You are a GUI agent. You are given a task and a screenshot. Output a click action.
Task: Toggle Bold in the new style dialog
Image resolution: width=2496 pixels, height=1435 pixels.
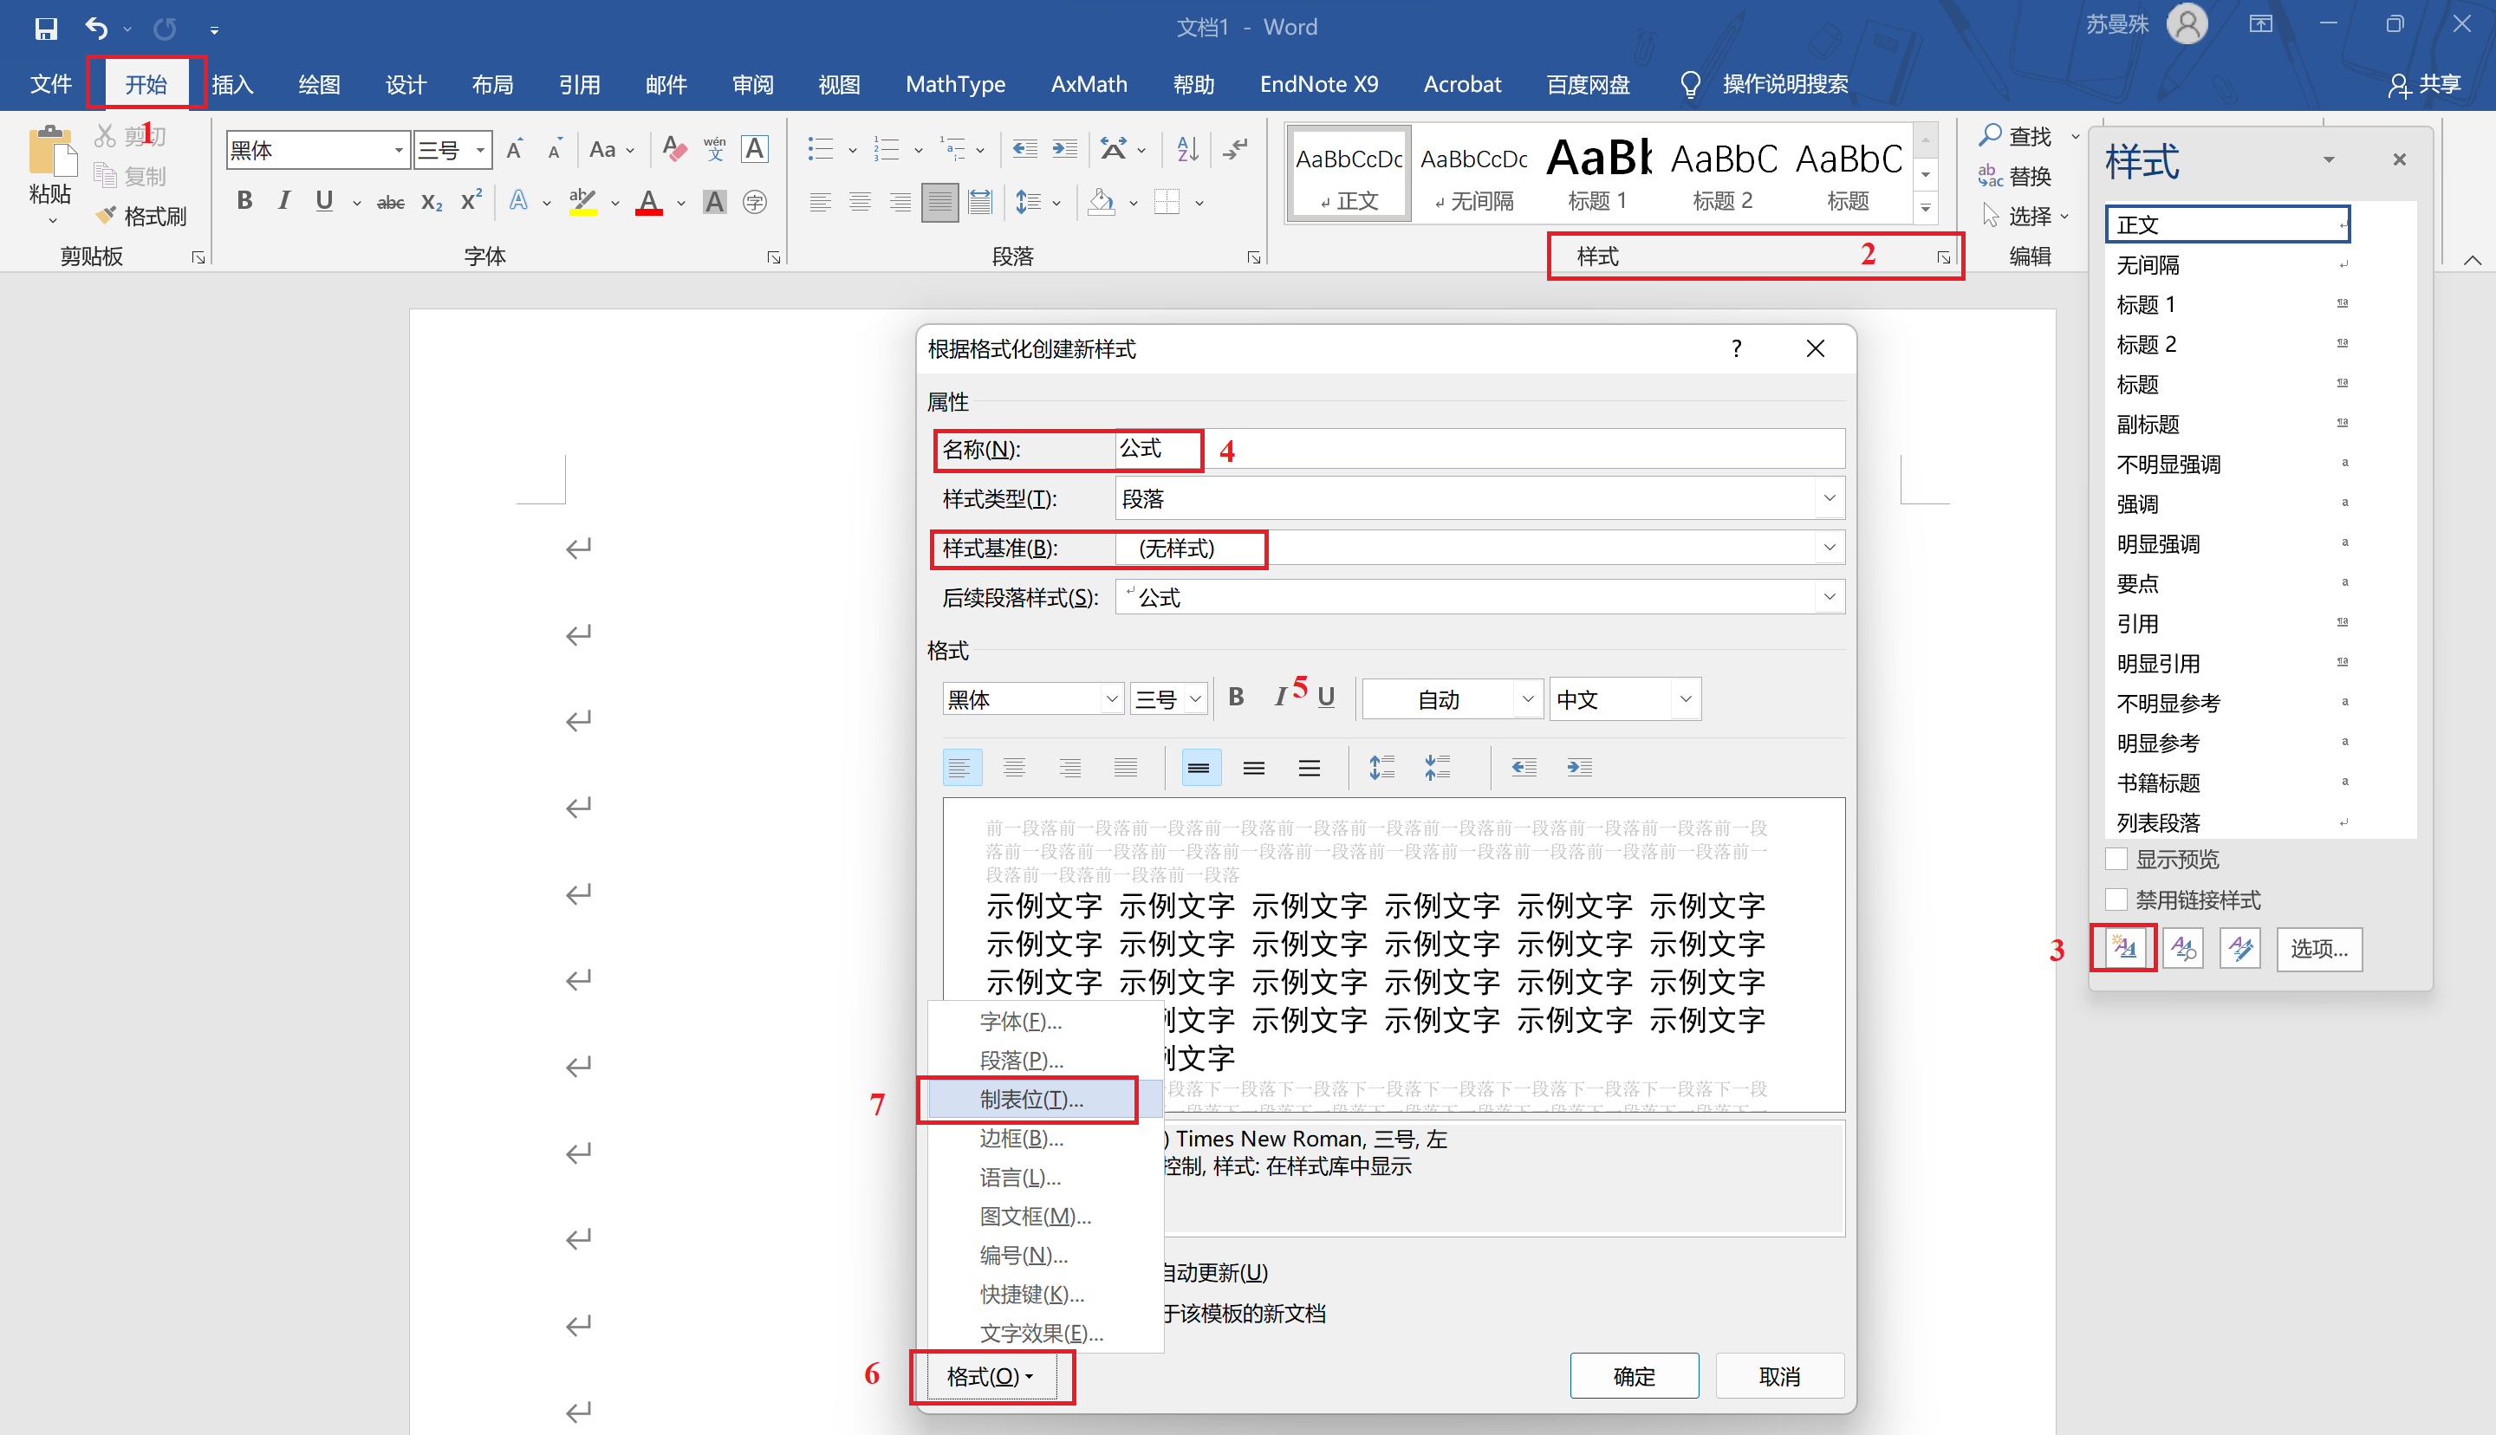[1236, 698]
